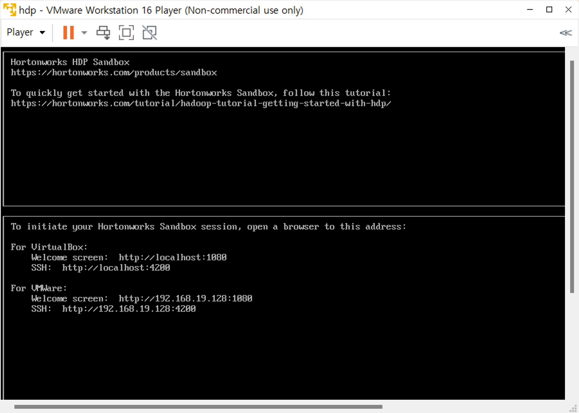
Task: Close the VMware Player window
Action: click(x=568, y=10)
